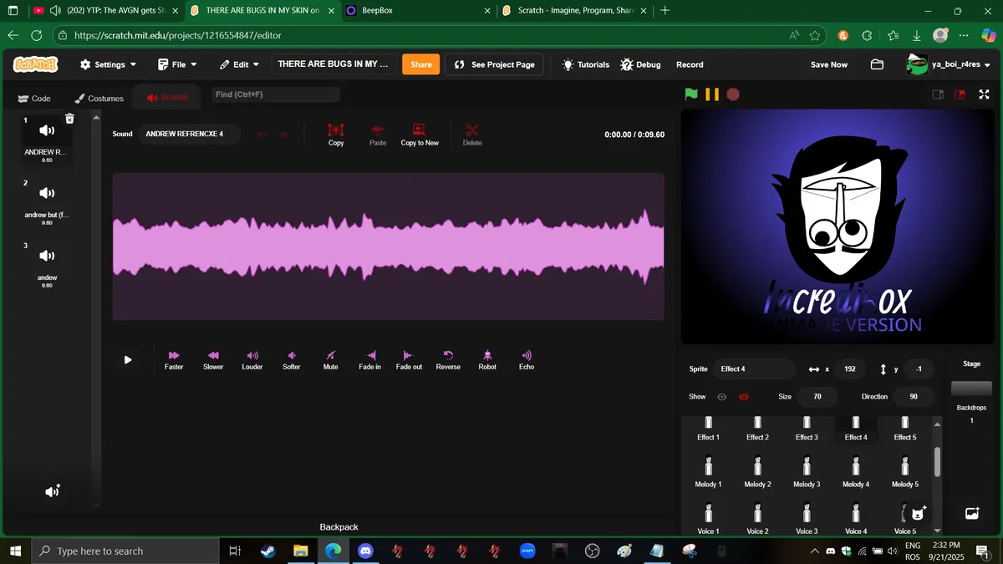The width and height of the screenshot is (1003, 564).
Task: Pause the project with yellow pause icon
Action: [712, 94]
